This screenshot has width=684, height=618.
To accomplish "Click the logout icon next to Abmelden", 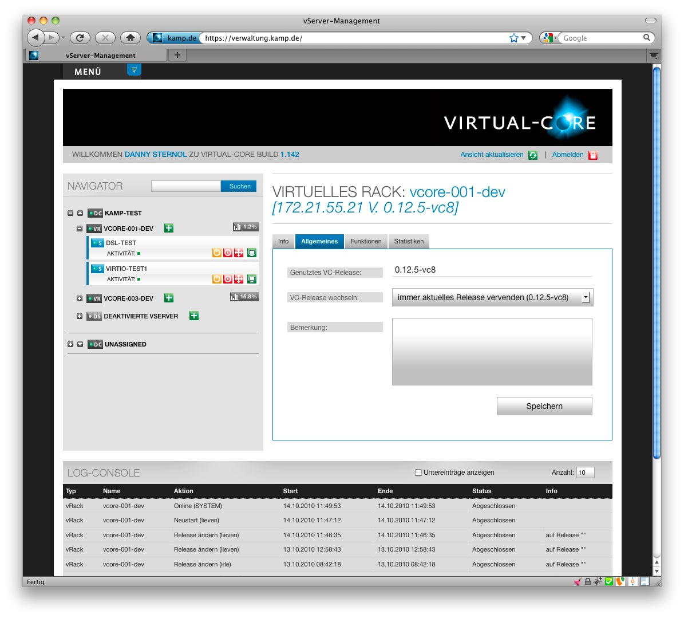I will coord(592,155).
